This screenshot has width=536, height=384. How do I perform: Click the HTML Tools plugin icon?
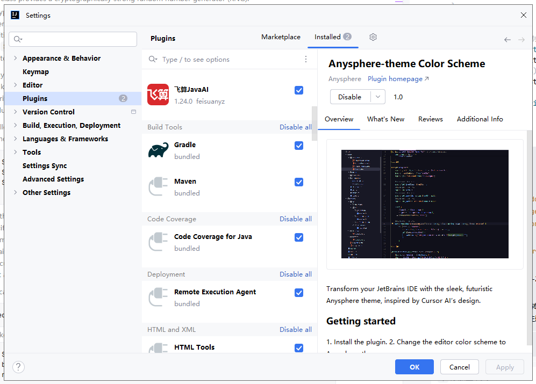[x=158, y=348]
